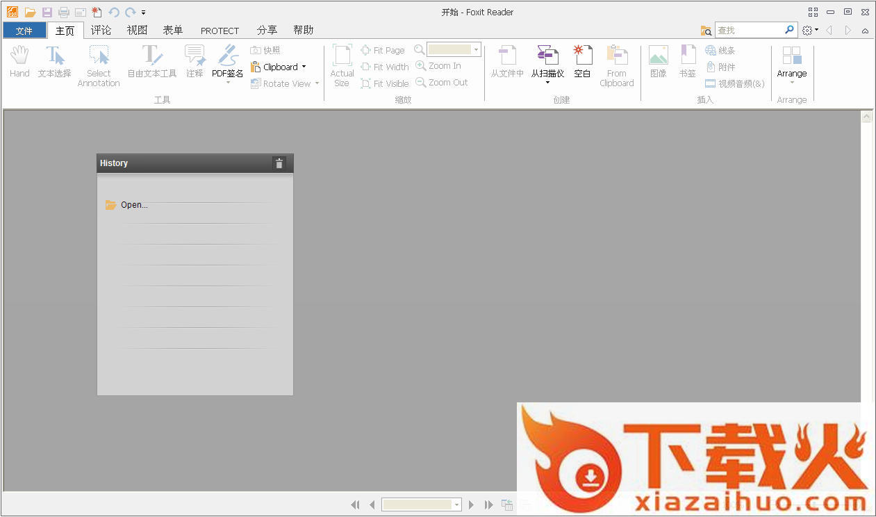This screenshot has height=517, width=876.
Task: Click the Foxit Reader application icon
Action: click(13, 13)
